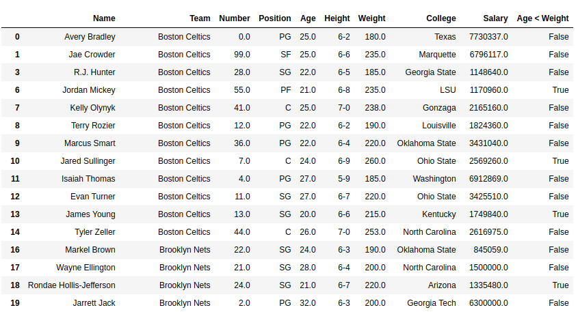The height and width of the screenshot is (312, 578).
Task: Click the Georgia Tech college cell
Action: coord(431,302)
